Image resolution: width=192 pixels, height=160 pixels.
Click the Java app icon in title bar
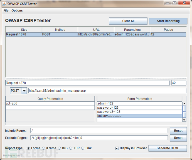tap(4, 4)
